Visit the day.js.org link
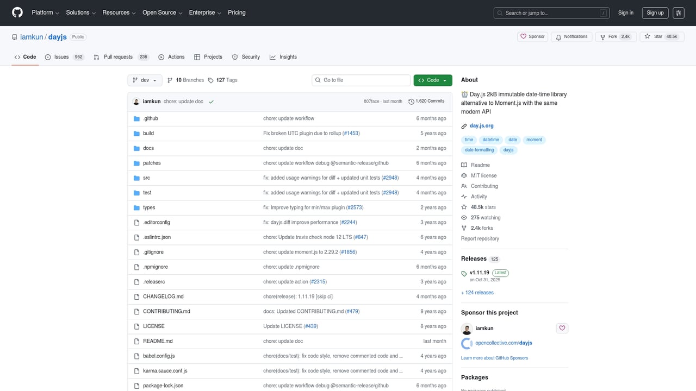The width and height of the screenshot is (696, 391). tap(481, 125)
